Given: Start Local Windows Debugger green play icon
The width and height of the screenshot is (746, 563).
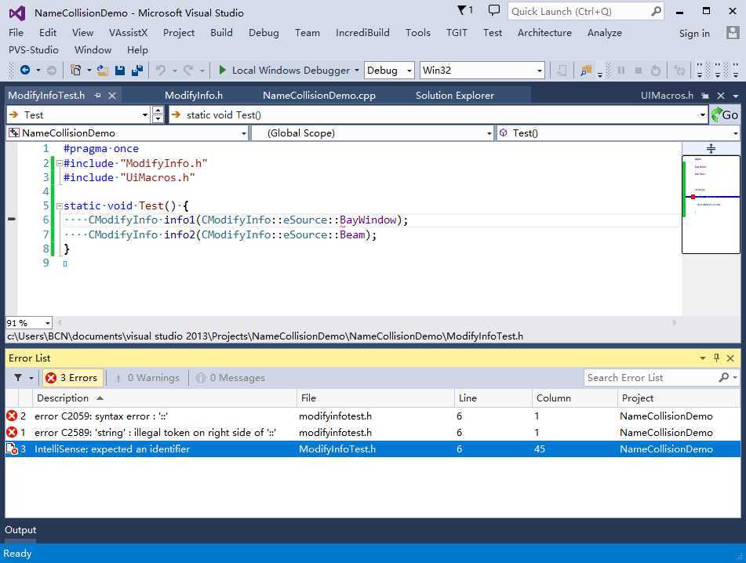Looking at the screenshot, I should pyautogui.click(x=222, y=71).
